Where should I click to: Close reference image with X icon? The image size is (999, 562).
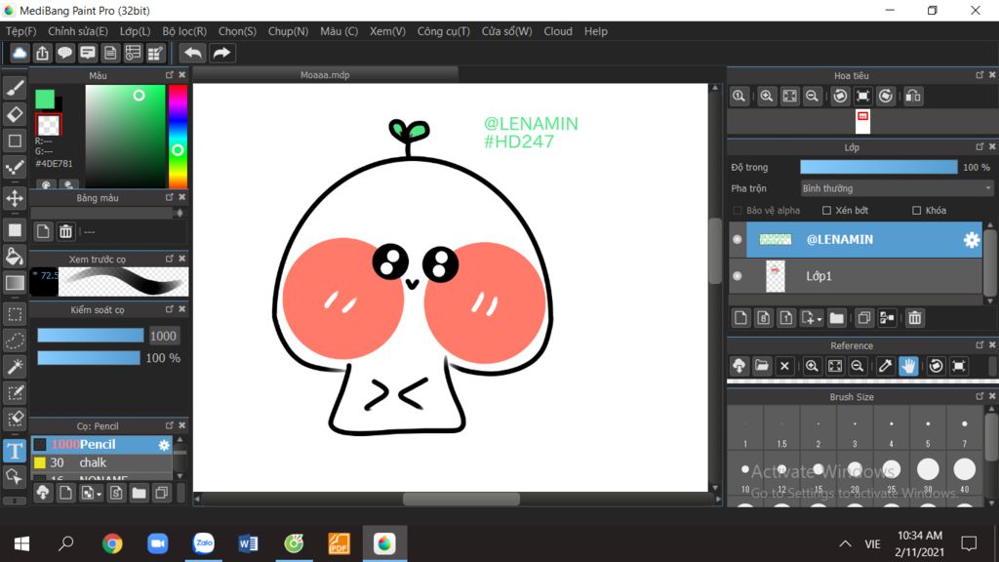784,366
